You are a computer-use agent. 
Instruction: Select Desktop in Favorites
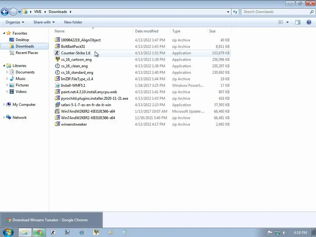(22, 40)
